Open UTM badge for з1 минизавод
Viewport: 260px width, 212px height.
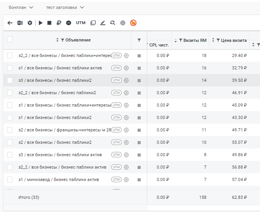tap(117, 179)
